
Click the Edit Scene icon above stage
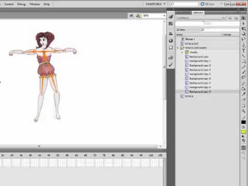tap(132, 16)
